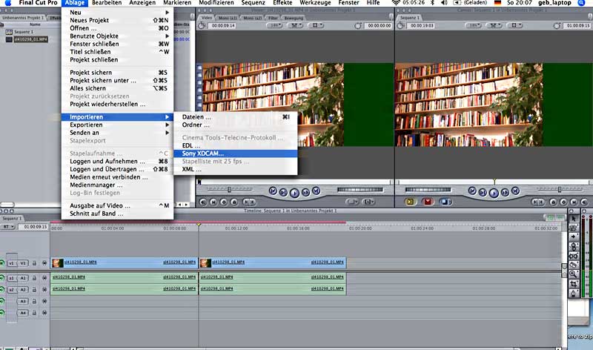
Task: Toggle the lock on video track V1
Action: 35,263
